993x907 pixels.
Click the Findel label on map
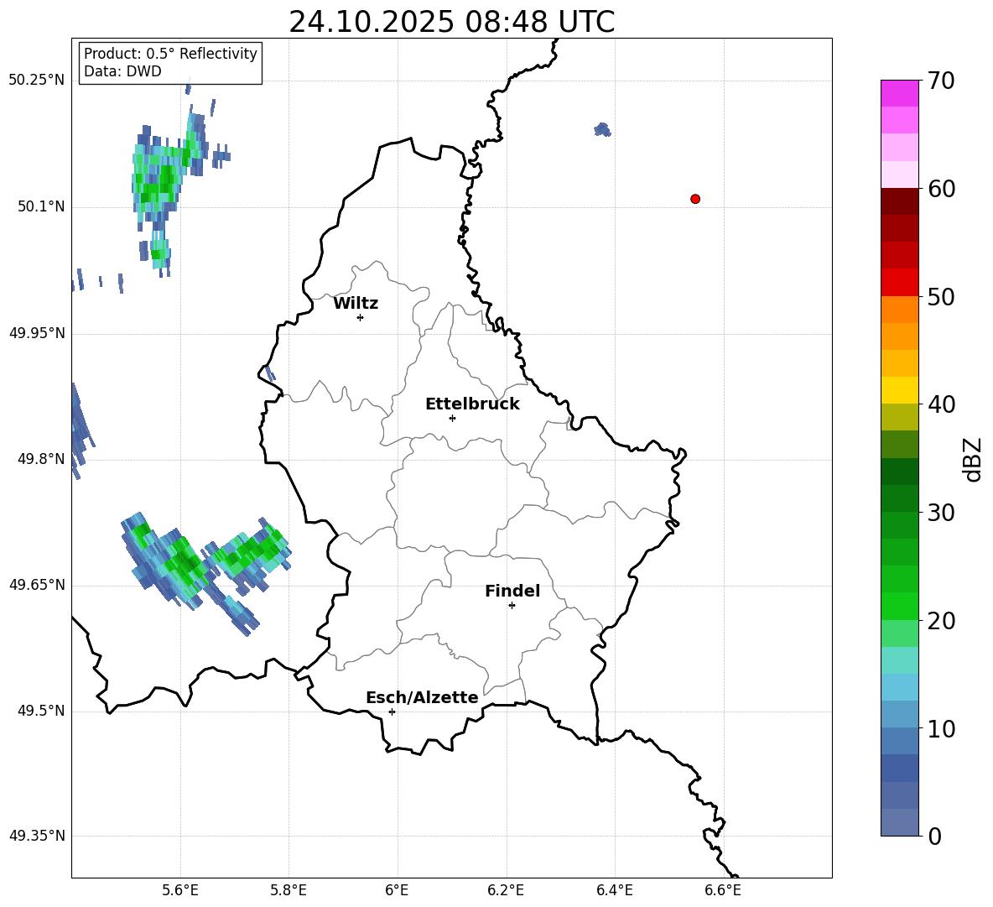coord(512,591)
